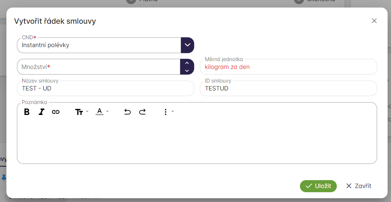Redo the last note edit
Screen dimensions: 391x202
click(x=142, y=112)
